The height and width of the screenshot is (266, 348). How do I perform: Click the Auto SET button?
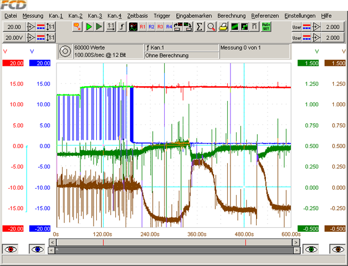(x=266, y=26)
